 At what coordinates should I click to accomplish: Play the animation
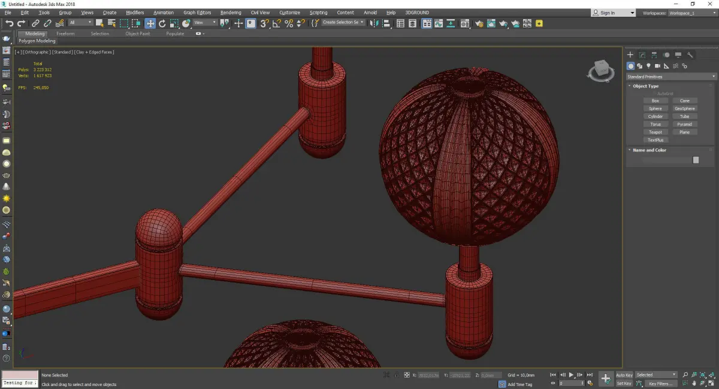571,375
